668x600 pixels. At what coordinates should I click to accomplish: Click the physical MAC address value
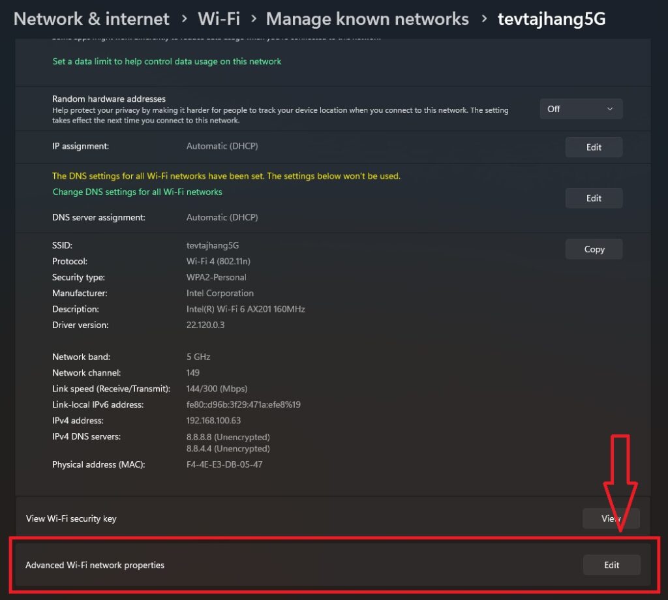[x=224, y=465]
